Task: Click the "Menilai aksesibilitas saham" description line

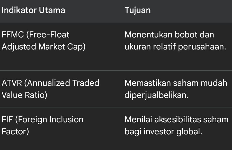Action: click(176, 119)
